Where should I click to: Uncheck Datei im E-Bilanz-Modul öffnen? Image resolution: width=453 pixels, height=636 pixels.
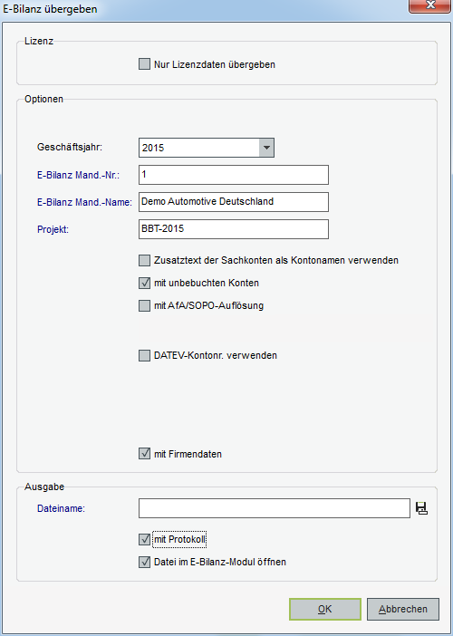(144, 562)
